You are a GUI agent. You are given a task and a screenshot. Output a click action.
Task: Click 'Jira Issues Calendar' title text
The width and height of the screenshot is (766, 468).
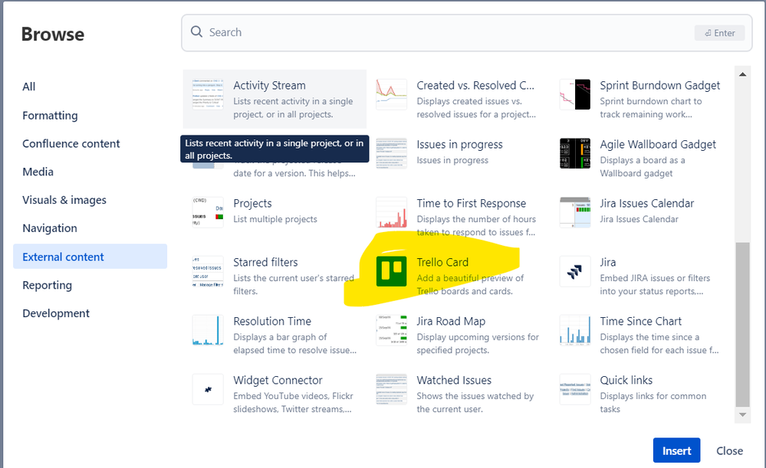click(647, 204)
